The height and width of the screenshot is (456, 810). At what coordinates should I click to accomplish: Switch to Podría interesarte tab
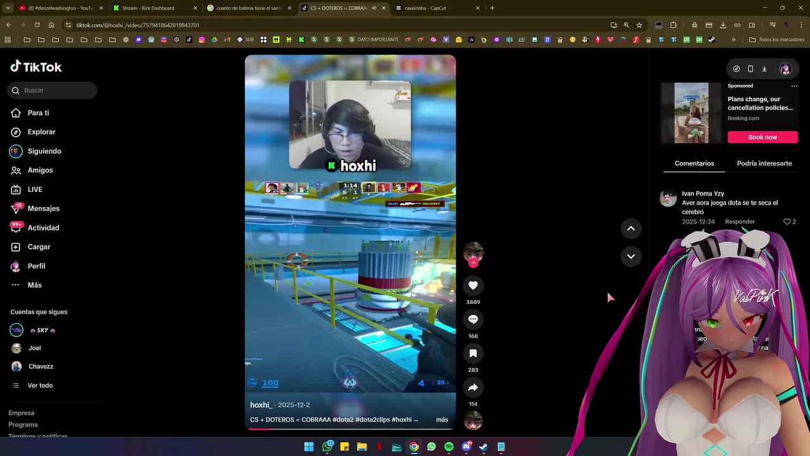coord(764,163)
